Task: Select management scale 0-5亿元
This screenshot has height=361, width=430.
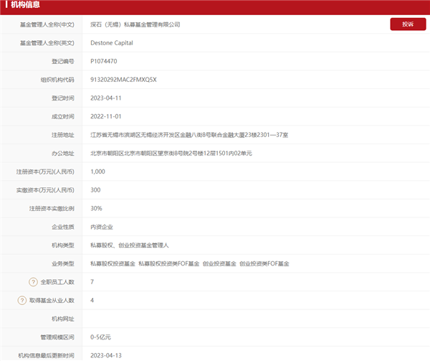Action: (x=100, y=337)
